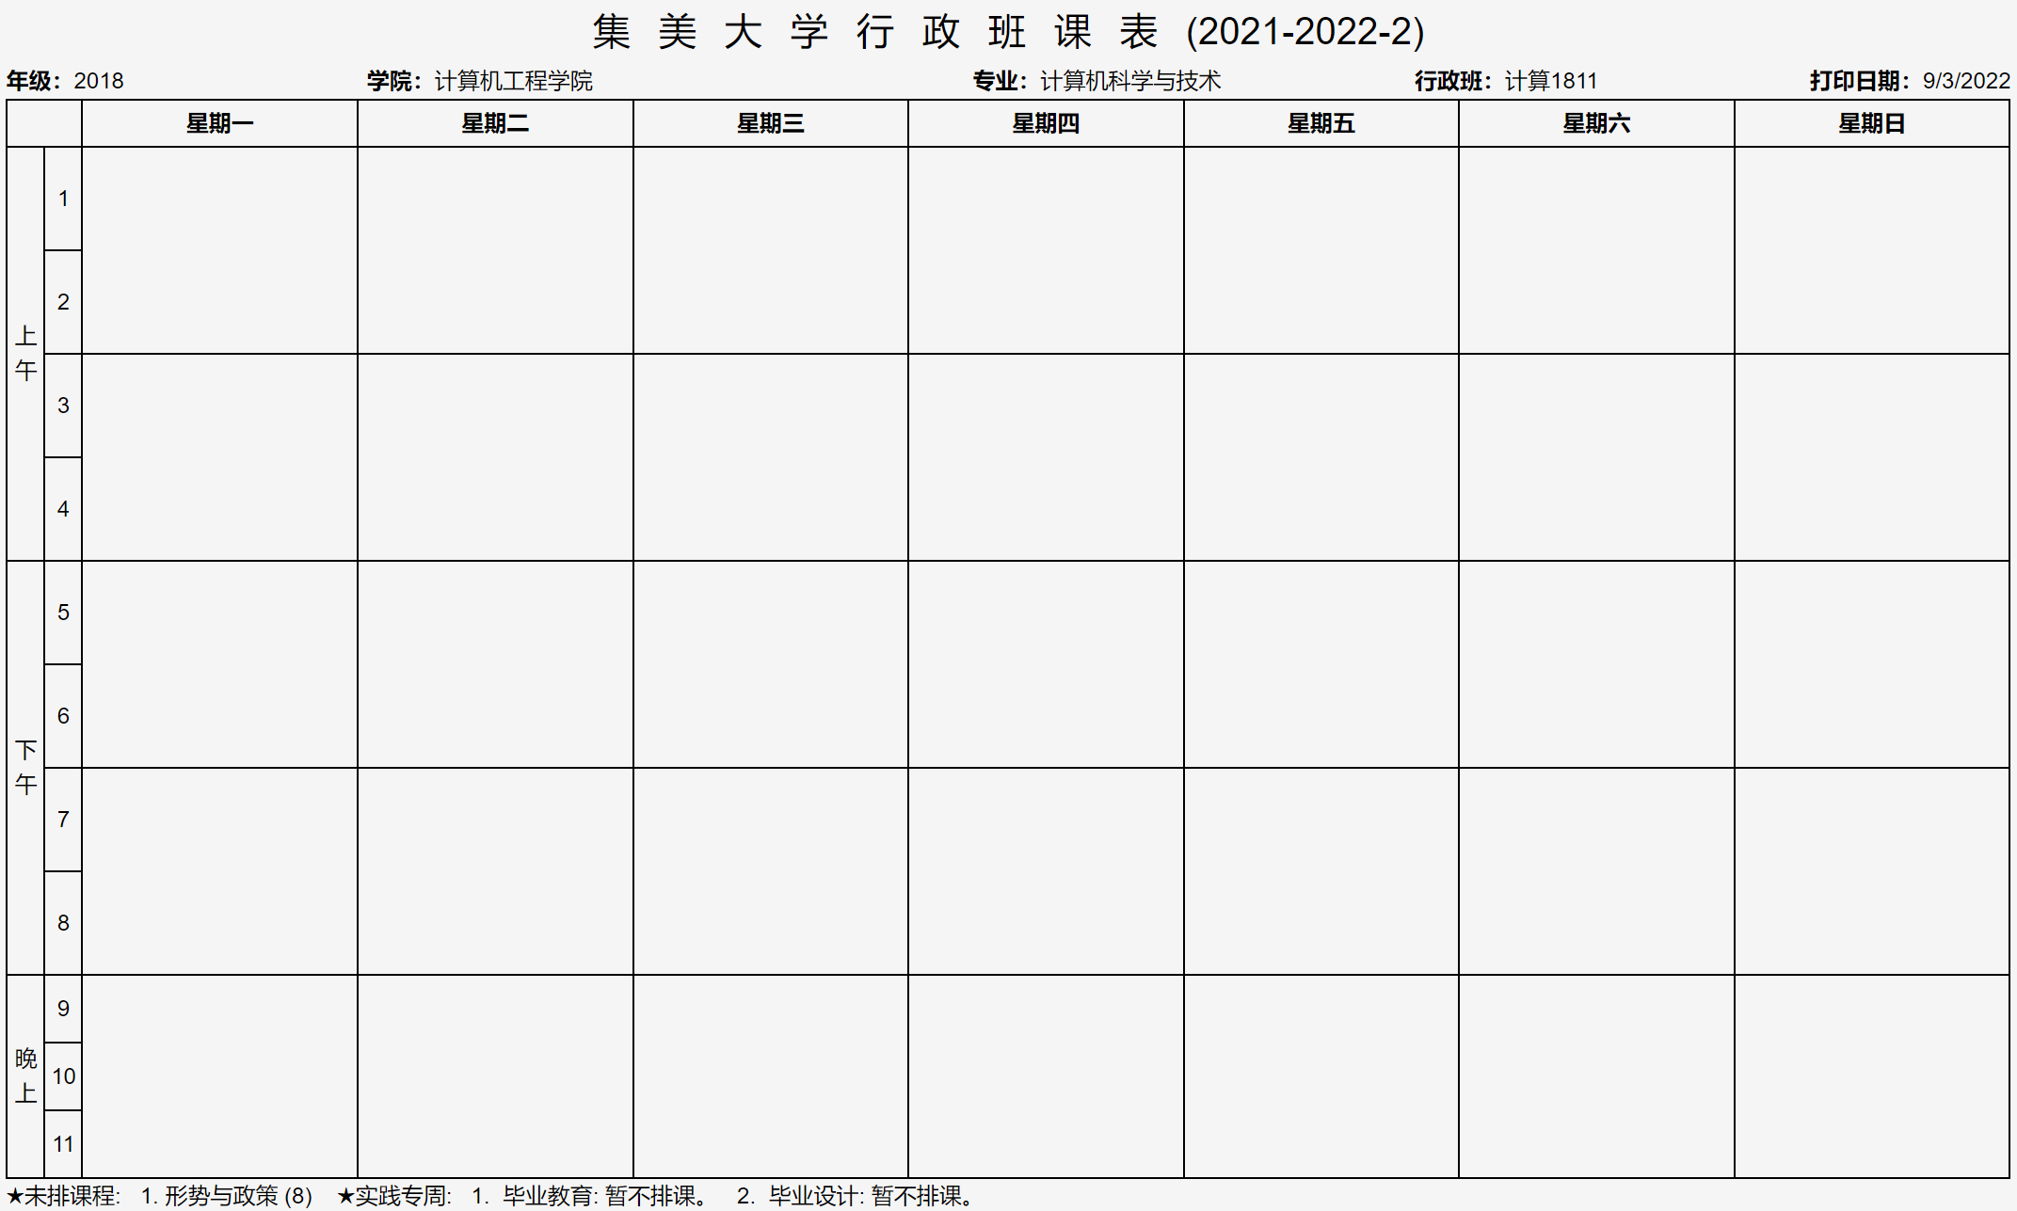Click period number 10 cell

pyautogui.click(x=63, y=1076)
